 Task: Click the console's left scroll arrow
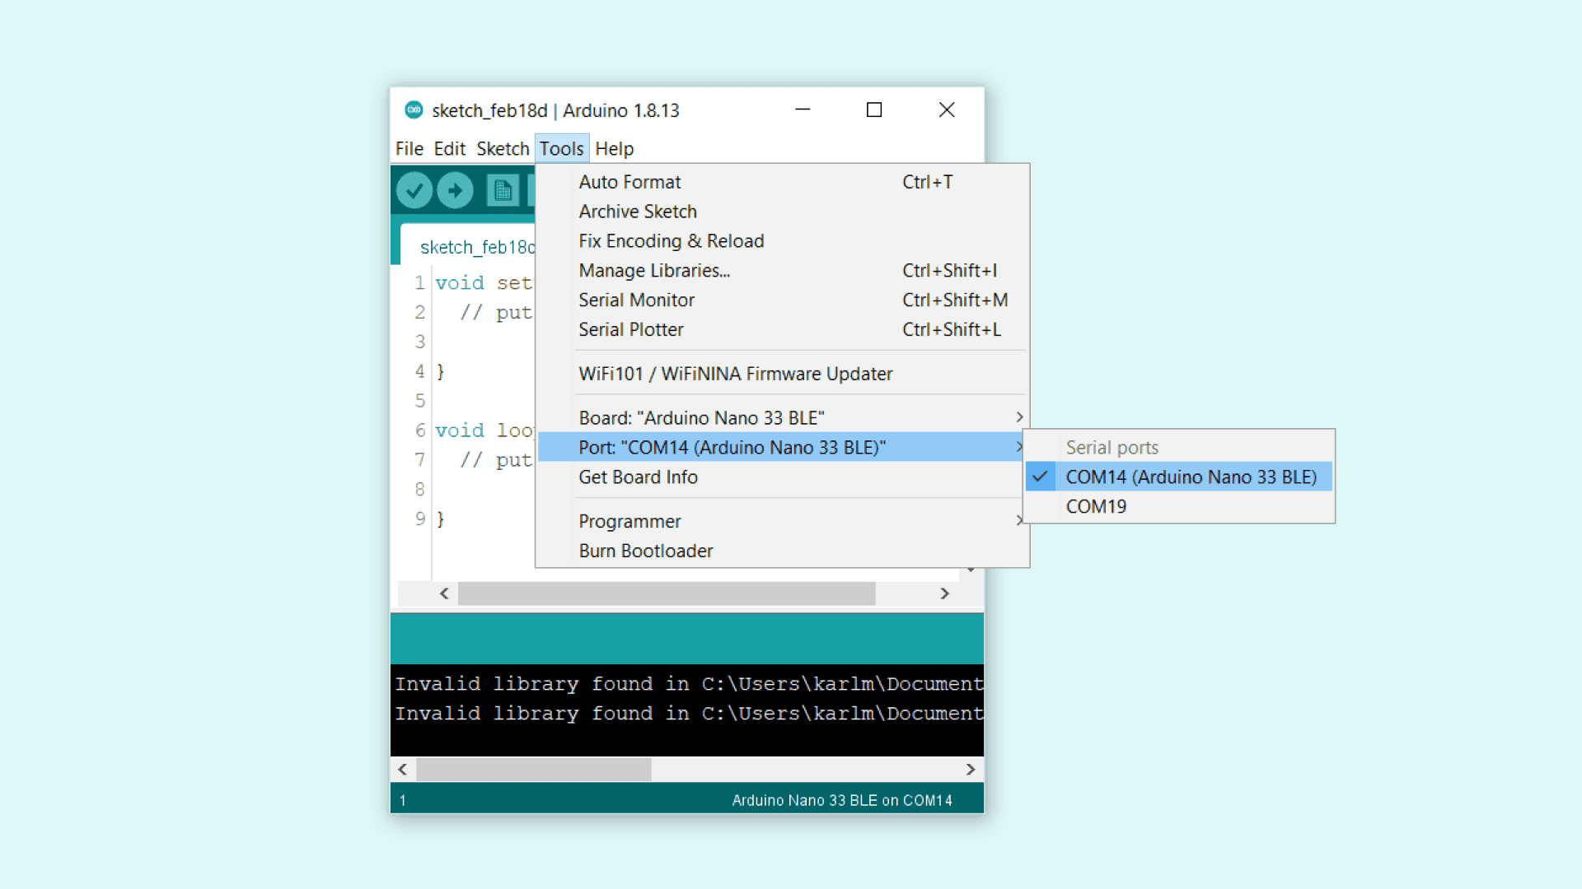(403, 770)
